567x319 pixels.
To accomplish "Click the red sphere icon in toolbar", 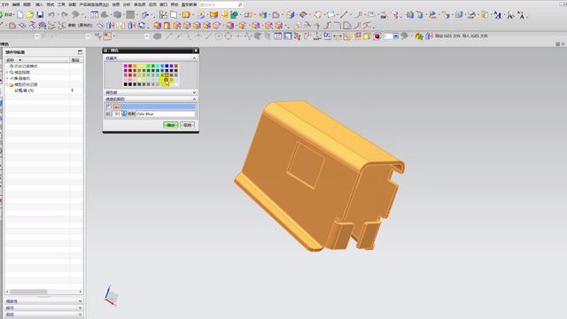I will tap(377, 36).
